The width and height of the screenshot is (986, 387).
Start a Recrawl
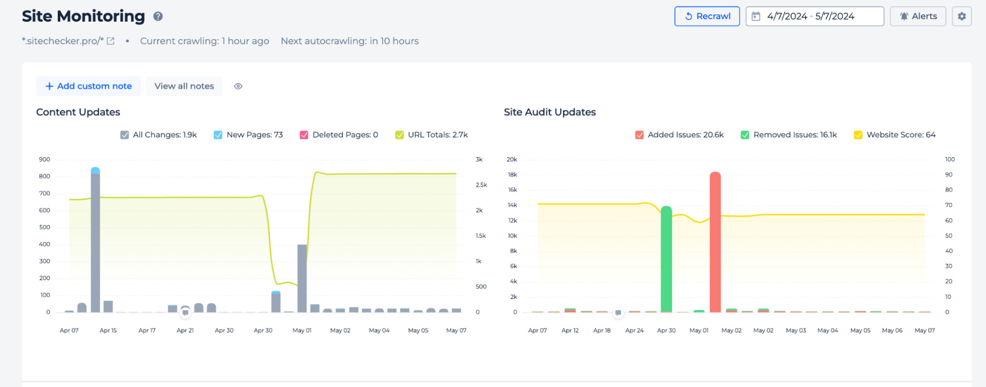tap(707, 16)
